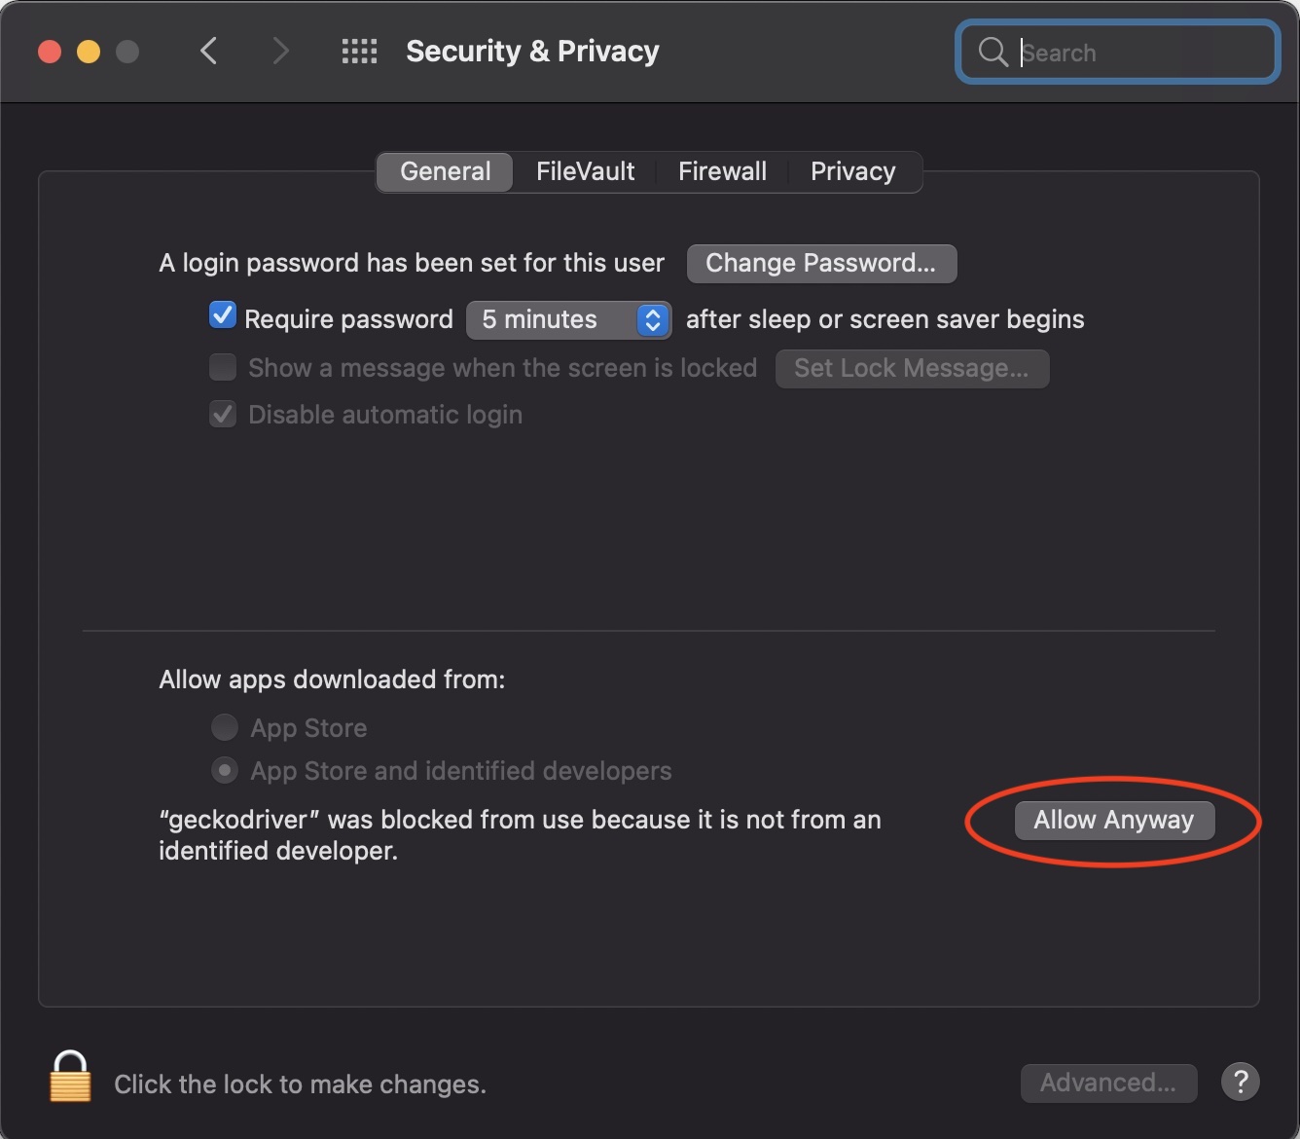Toggle the Require password checkbox
Image resolution: width=1300 pixels, height=1139 pixels.
pyautogui.click(x=223, y=316)
